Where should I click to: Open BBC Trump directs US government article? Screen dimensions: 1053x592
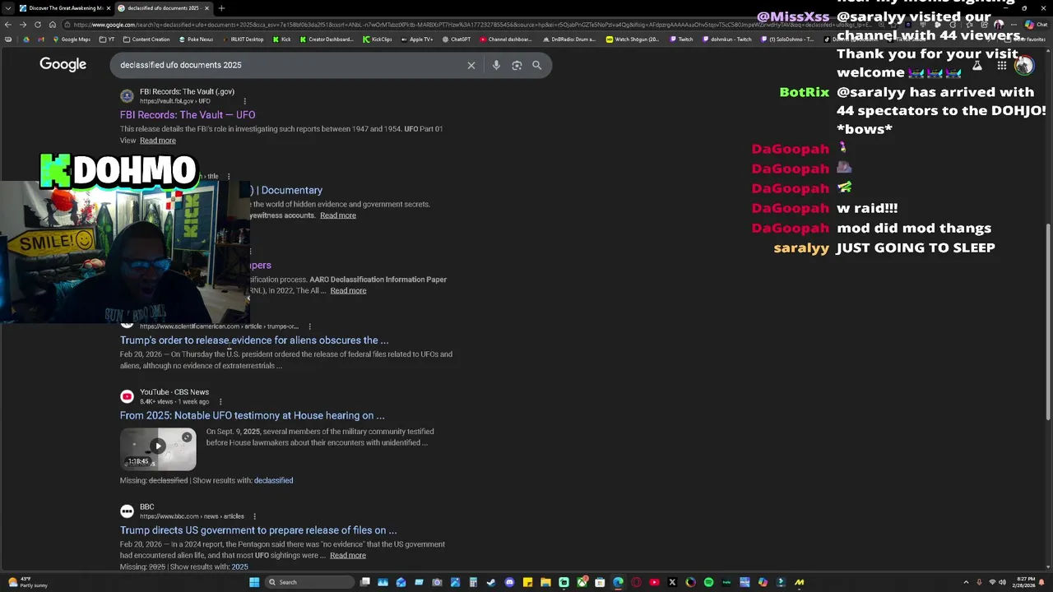[258, 530]
